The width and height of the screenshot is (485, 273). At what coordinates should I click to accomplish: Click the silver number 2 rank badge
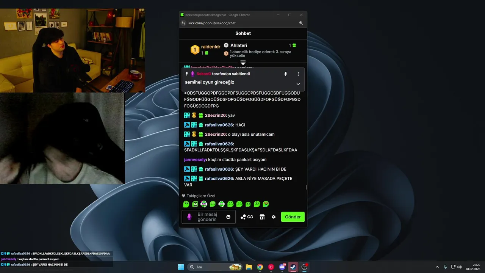point(226,45)
